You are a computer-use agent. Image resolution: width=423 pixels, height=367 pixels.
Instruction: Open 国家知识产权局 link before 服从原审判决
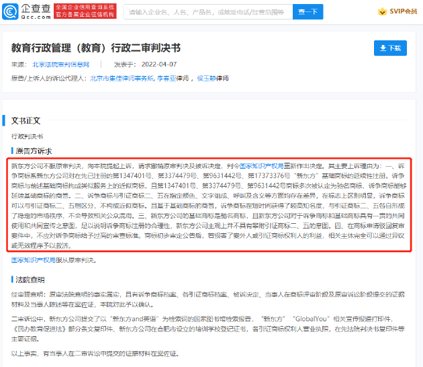[x=33, y=260]
